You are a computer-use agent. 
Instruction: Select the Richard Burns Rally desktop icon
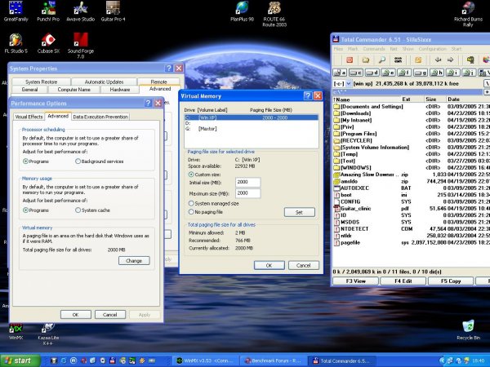click(468, 14)
